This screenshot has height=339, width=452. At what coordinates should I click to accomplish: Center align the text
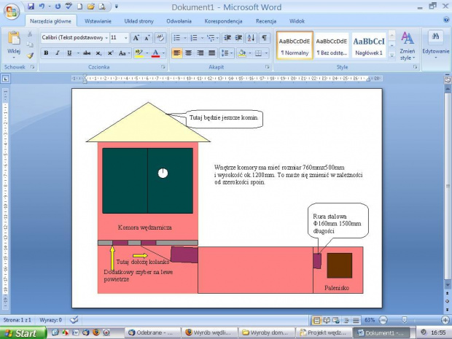tap(189, 53)
